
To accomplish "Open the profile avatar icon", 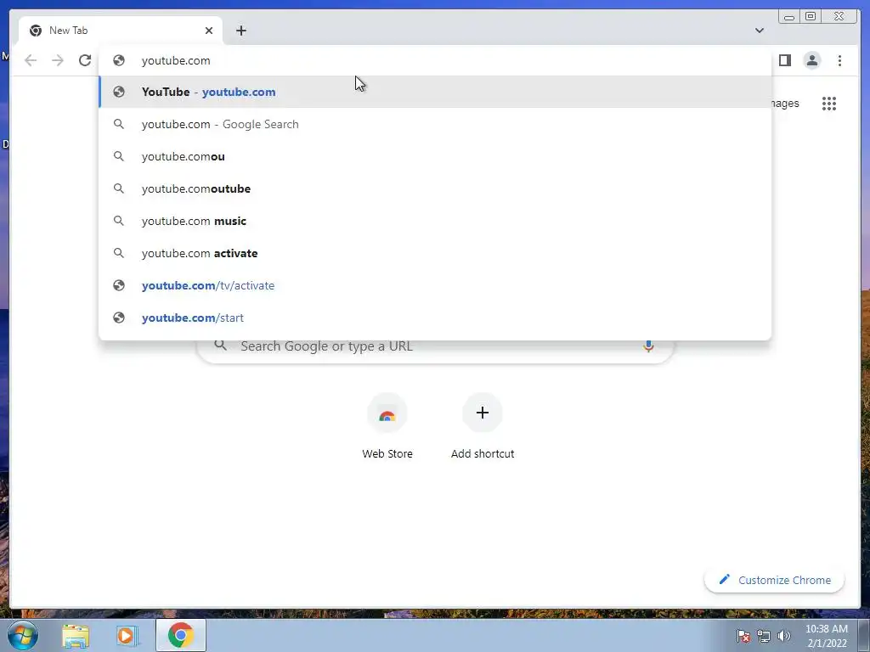I will tap(811, 60).
